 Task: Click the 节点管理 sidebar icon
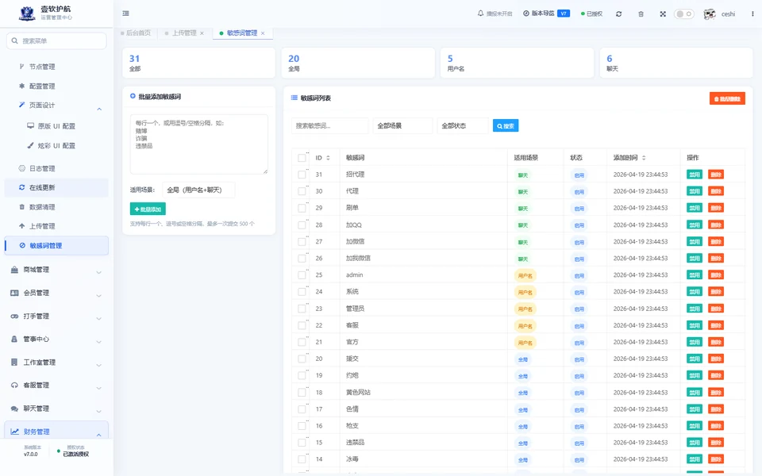click(x=21, y=67)
